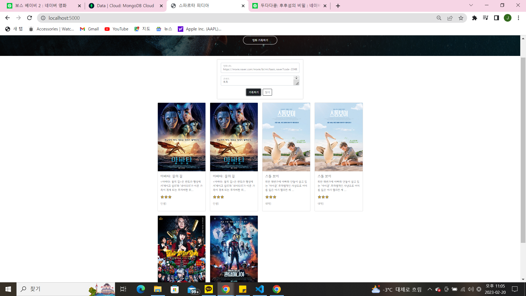Click the 카케구루이 2 movie poster
Viewport: 526px width, 296px height.
(182, 249)
